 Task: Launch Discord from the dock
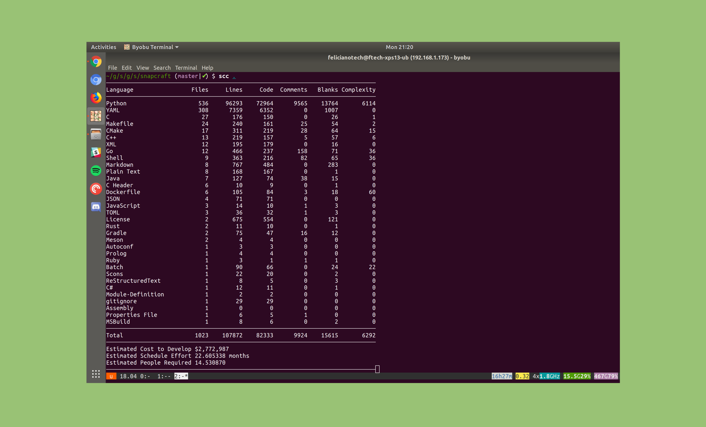(96, 207)
